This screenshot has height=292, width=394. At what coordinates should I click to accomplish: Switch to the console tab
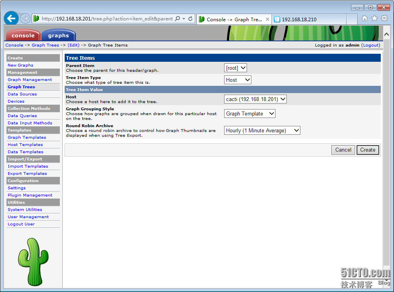coord(23,35)
